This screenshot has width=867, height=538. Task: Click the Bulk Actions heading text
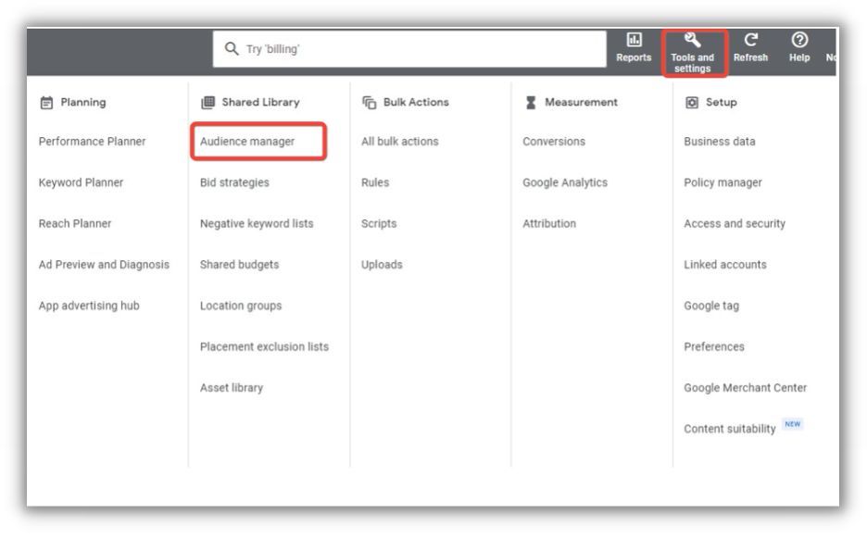(416, 102)
